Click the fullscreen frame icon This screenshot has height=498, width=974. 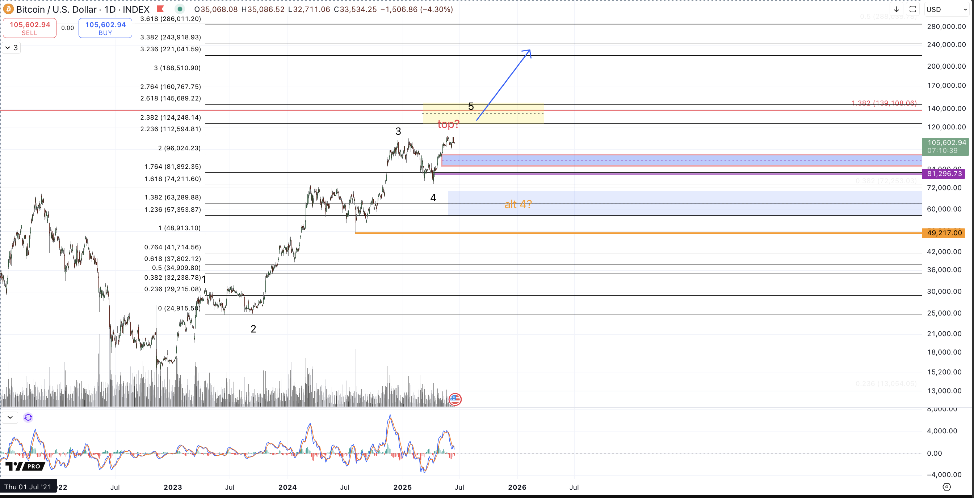coord(912,9)
